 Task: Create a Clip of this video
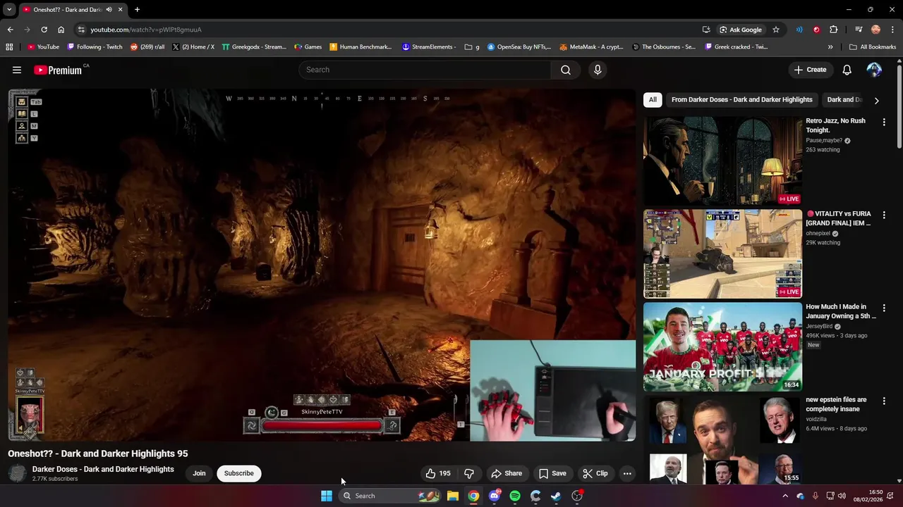(x=595, y=473)
